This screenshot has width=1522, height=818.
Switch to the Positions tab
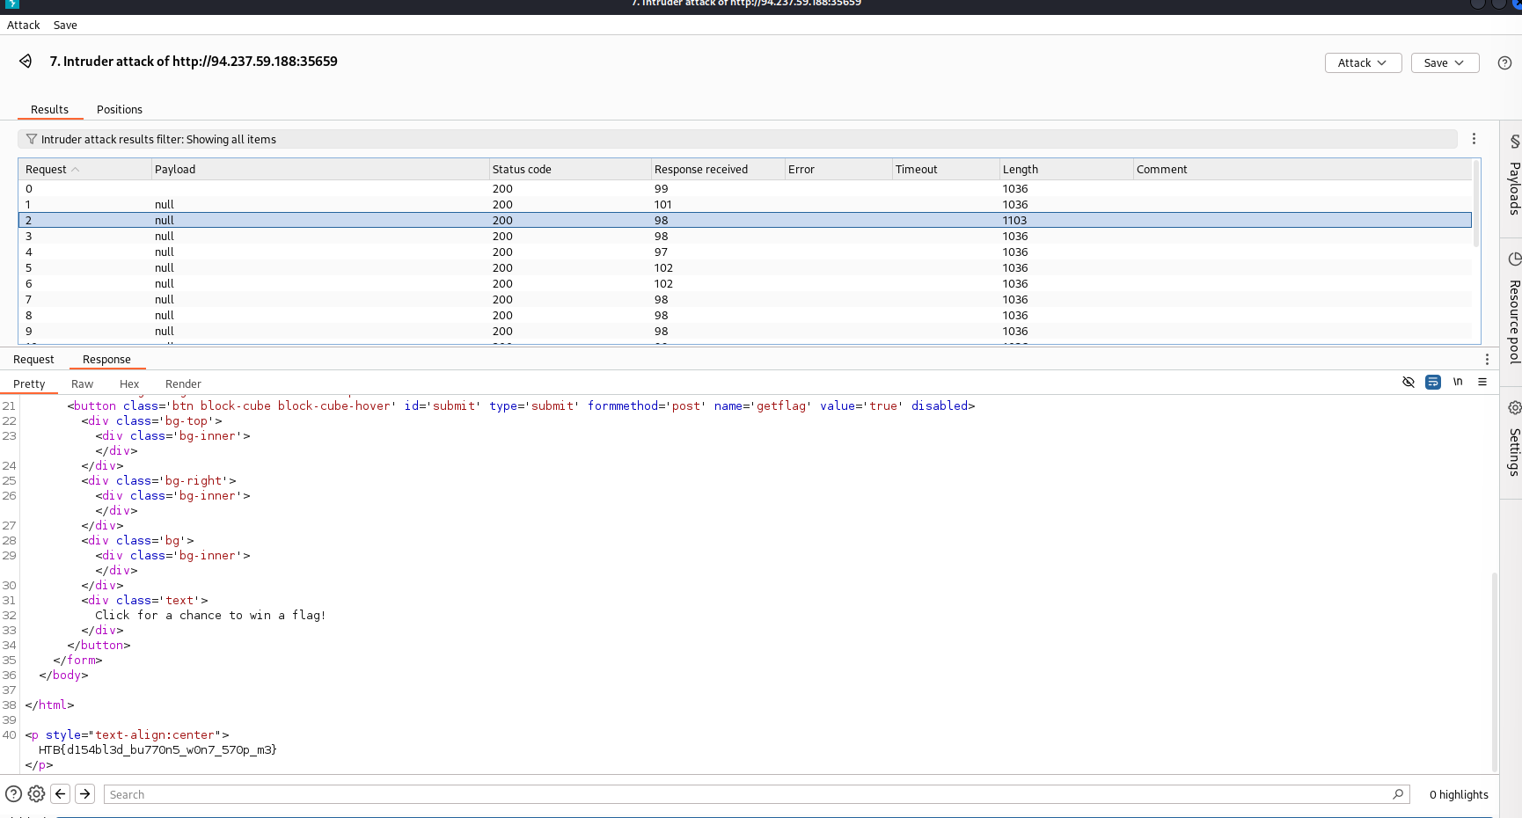tap(120, 110)
